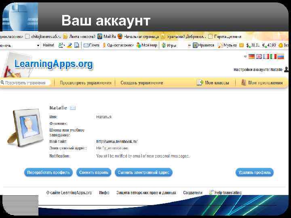Viewport: 291px width, 218px height.
Task: Expand hidden toolbar items chevron »
Action: 189,45
